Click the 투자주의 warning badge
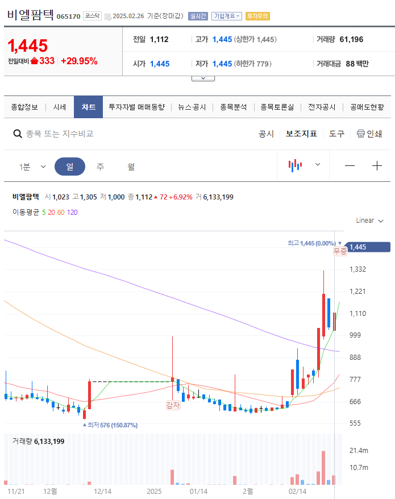 (x=258, y=16)
